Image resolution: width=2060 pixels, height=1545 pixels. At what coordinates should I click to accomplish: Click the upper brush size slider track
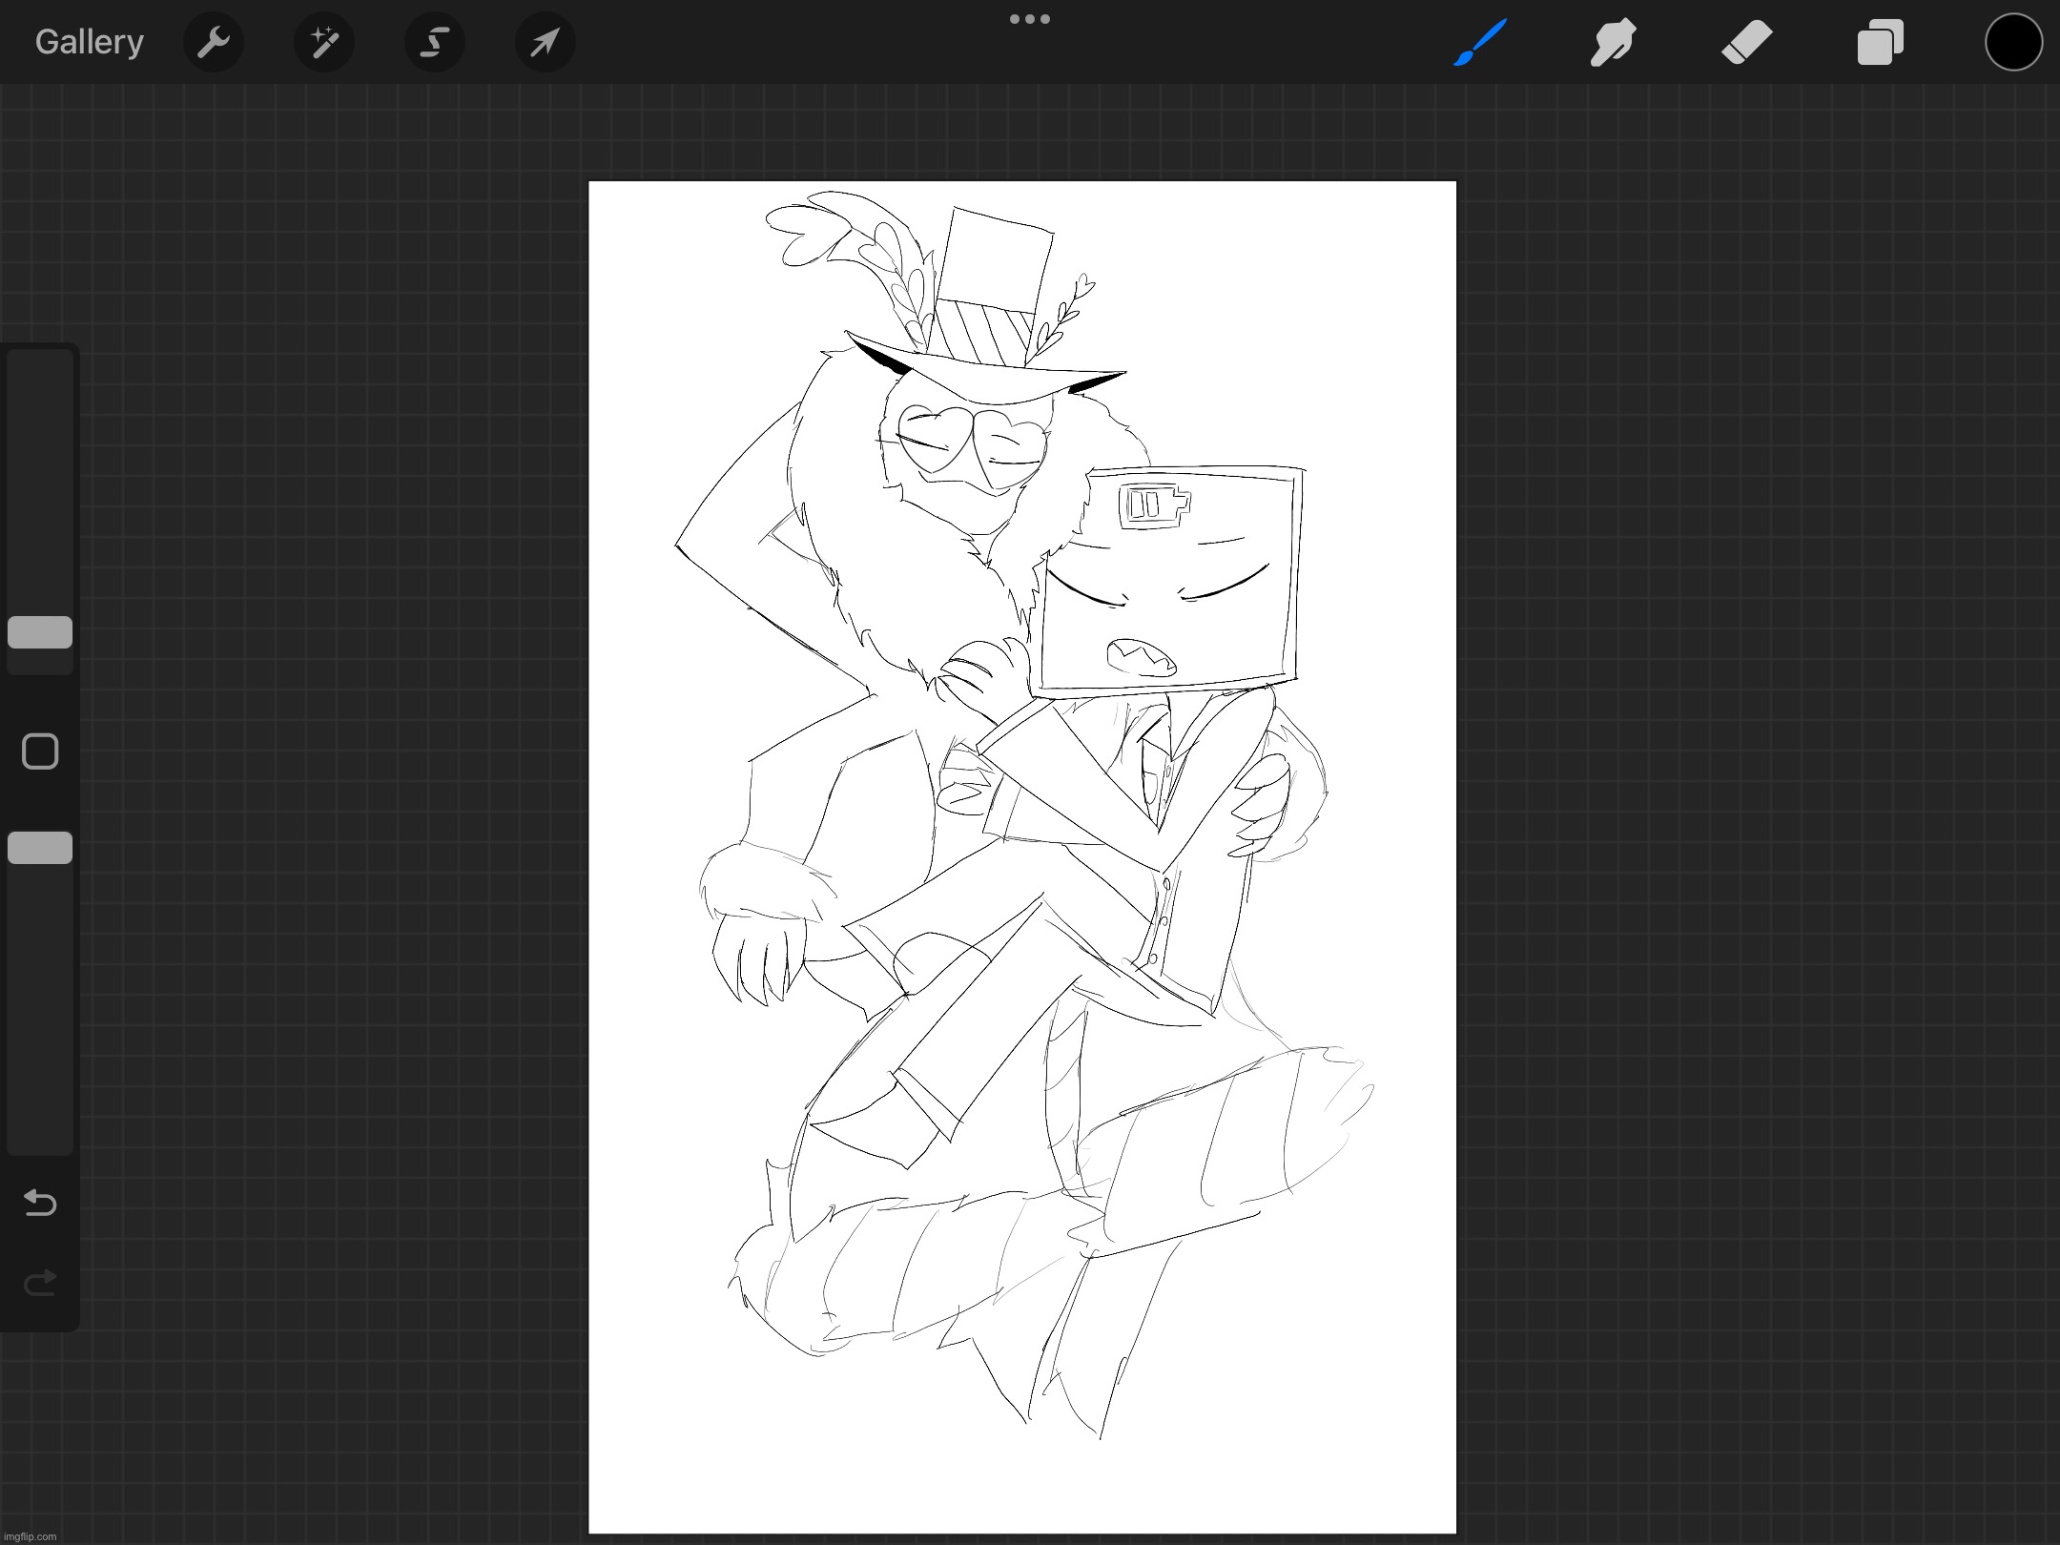pos(40,477)
